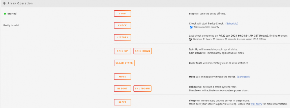
Task: Click the SHUTDOWN button
Action: 142,88
